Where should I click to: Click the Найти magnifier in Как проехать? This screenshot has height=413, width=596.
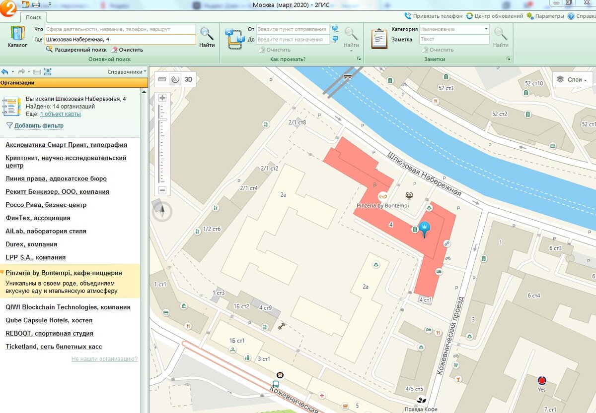351,34
